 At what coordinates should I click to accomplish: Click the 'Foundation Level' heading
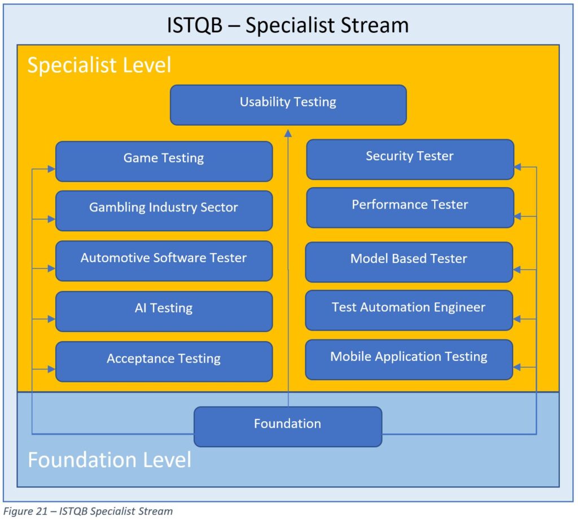point(110,460)
